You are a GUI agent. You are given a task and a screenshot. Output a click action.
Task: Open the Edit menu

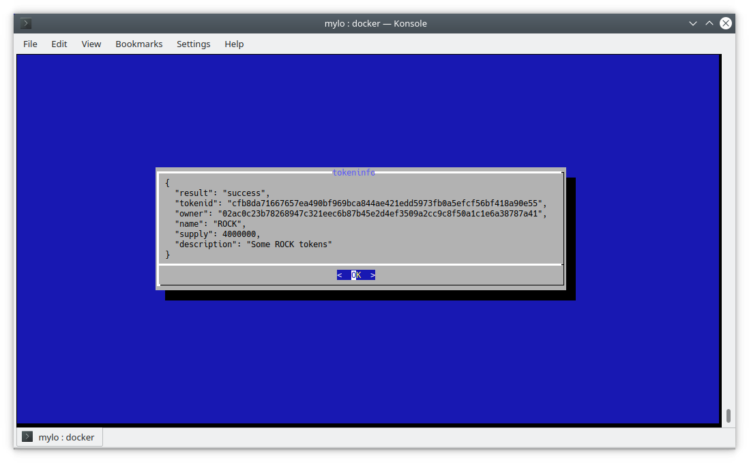tap(59, 44)
